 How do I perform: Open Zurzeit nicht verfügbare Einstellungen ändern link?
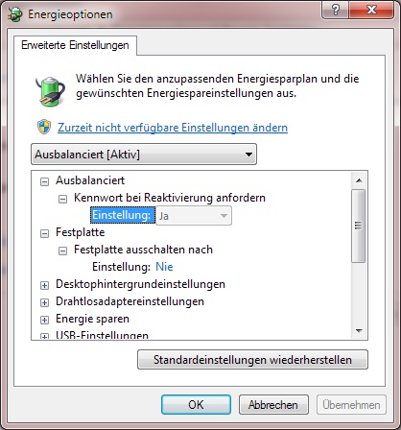tap(173, 128)
